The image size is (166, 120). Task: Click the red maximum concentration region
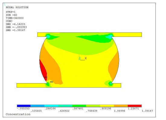(x=43, y=70)
